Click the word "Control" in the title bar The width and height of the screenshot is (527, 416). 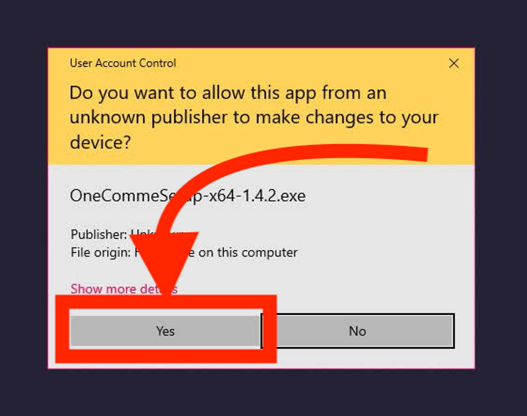click(x=158, y=63)
